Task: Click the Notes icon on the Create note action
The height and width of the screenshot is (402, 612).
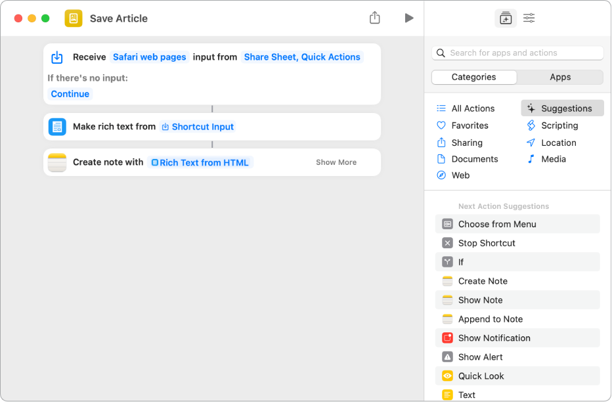Action: click(57, 162)
